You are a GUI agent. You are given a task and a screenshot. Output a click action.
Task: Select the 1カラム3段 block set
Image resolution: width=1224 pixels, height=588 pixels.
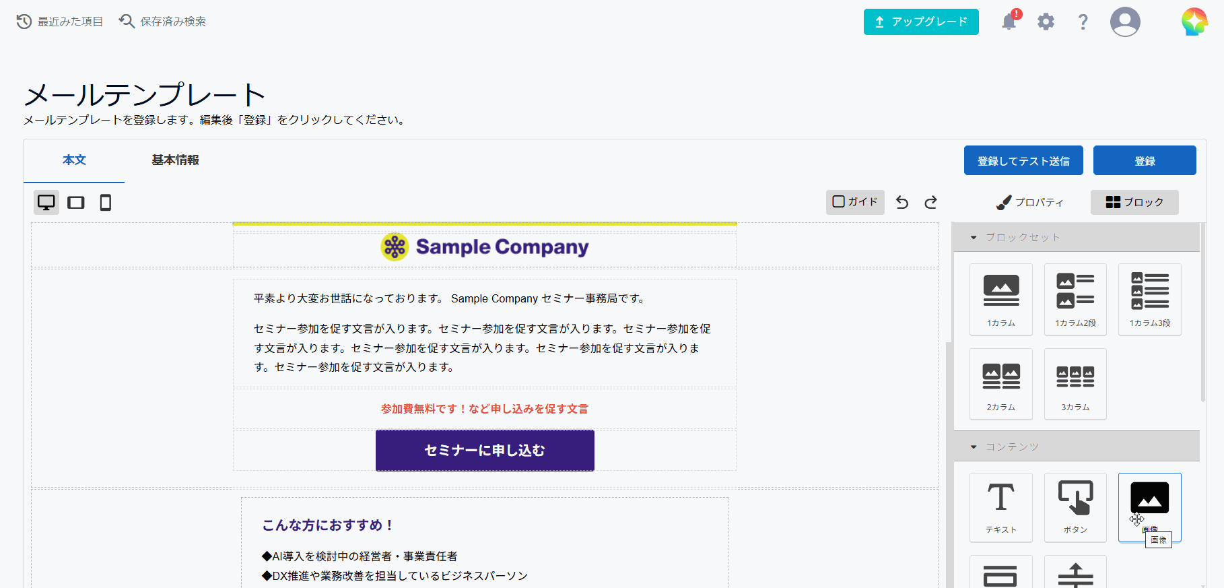tap(1150, 300)
